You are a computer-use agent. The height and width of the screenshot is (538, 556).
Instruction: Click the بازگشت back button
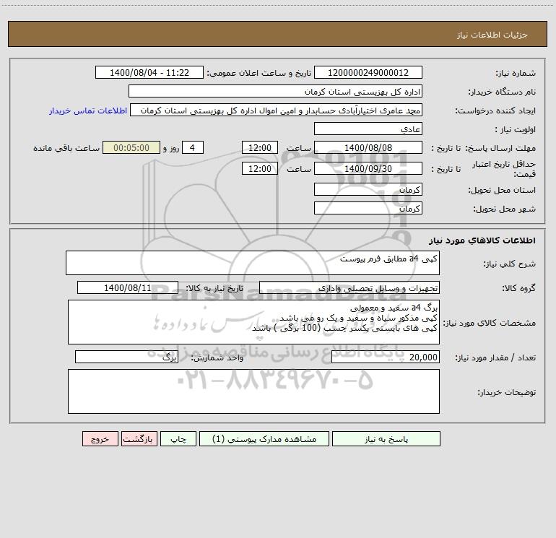point(139,439)
